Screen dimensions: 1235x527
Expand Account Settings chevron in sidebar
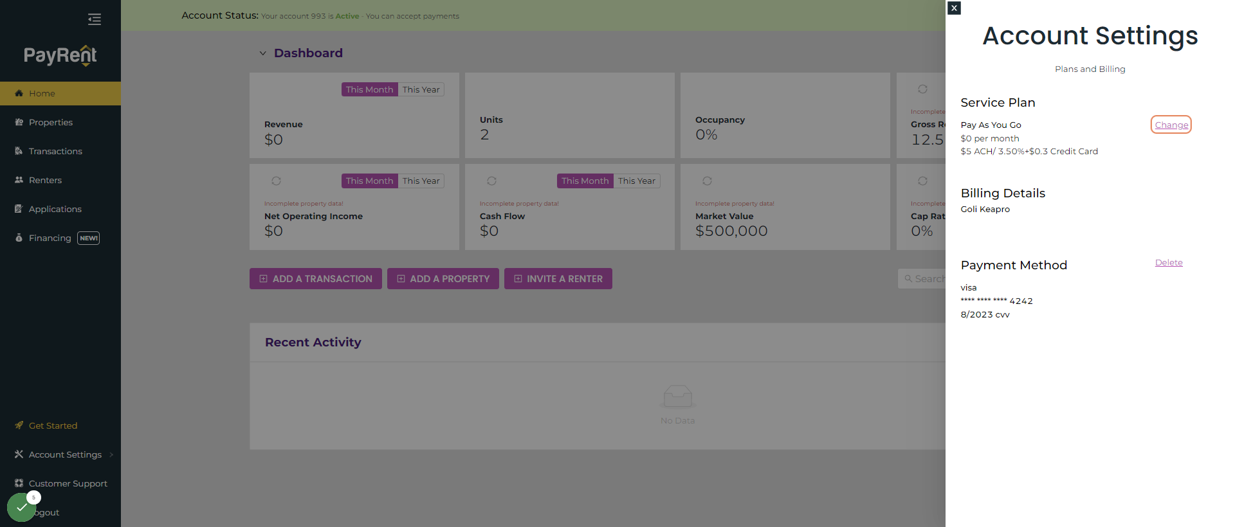click(111, 454)
